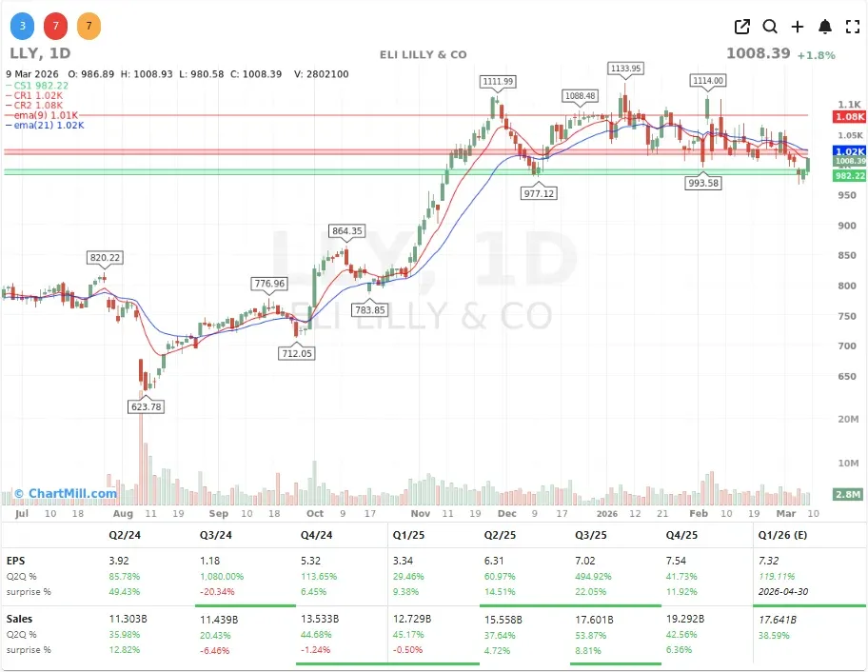This screenshot has height=672, width=868.
Task: Select the orange rating badge showing 7
Action: click(x=89, y=26)
